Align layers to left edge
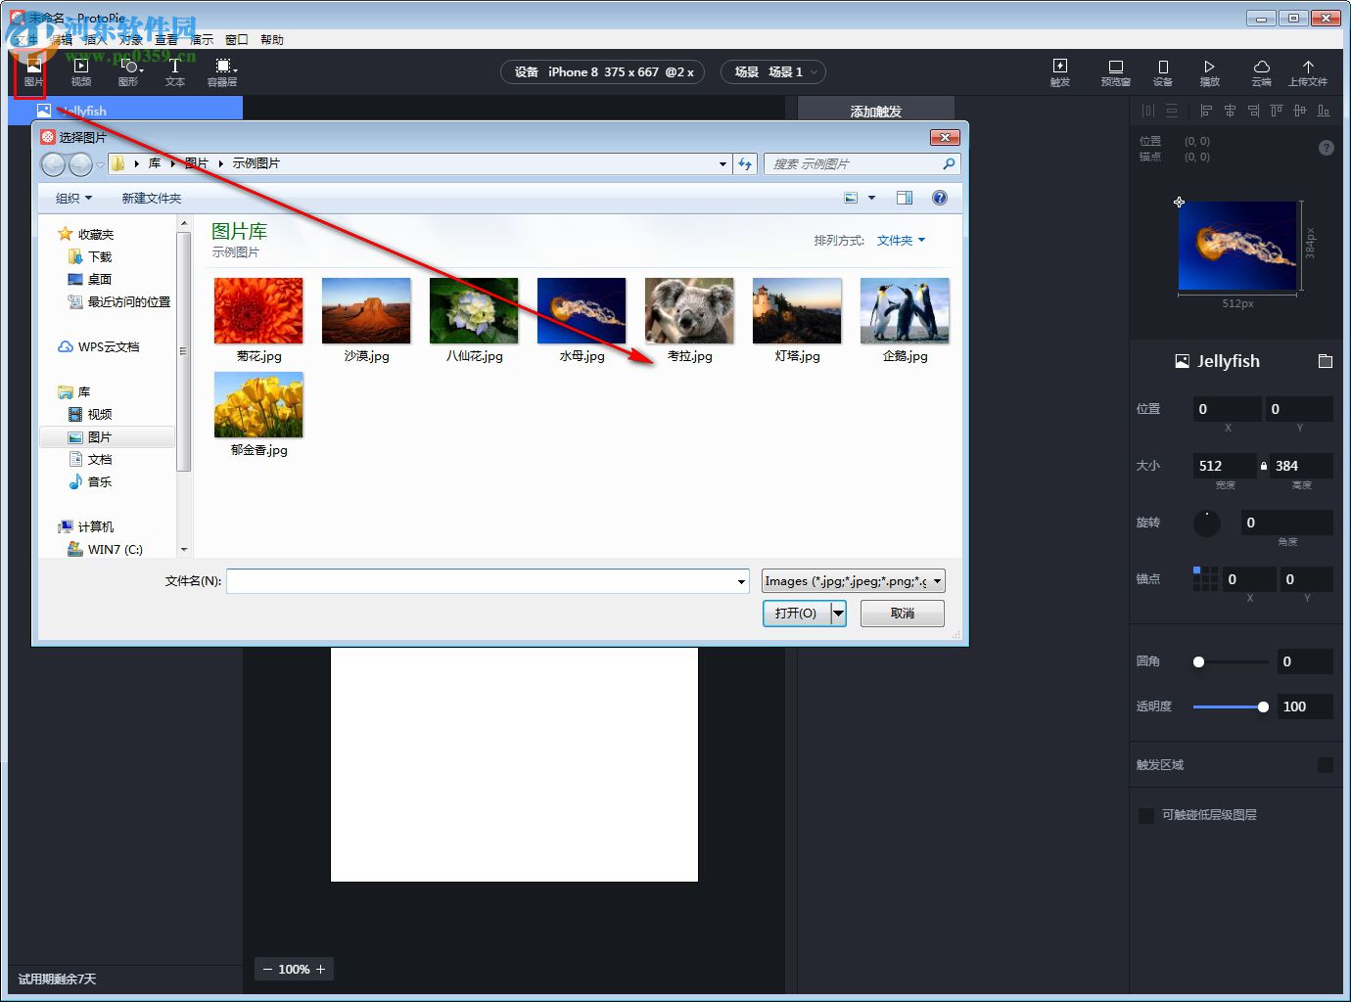Viewport: 1351px width, 1002px height. tap(1206, 111)
